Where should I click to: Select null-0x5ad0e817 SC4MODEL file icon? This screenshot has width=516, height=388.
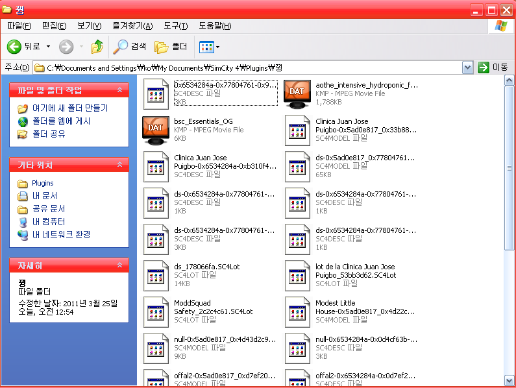pyautogui.click(x=156, y=348)
